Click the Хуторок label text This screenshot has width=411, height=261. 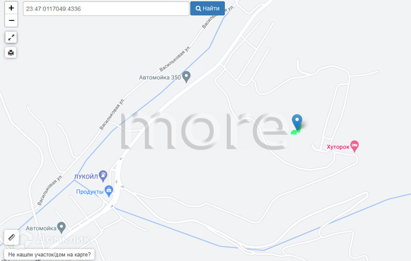338,147
